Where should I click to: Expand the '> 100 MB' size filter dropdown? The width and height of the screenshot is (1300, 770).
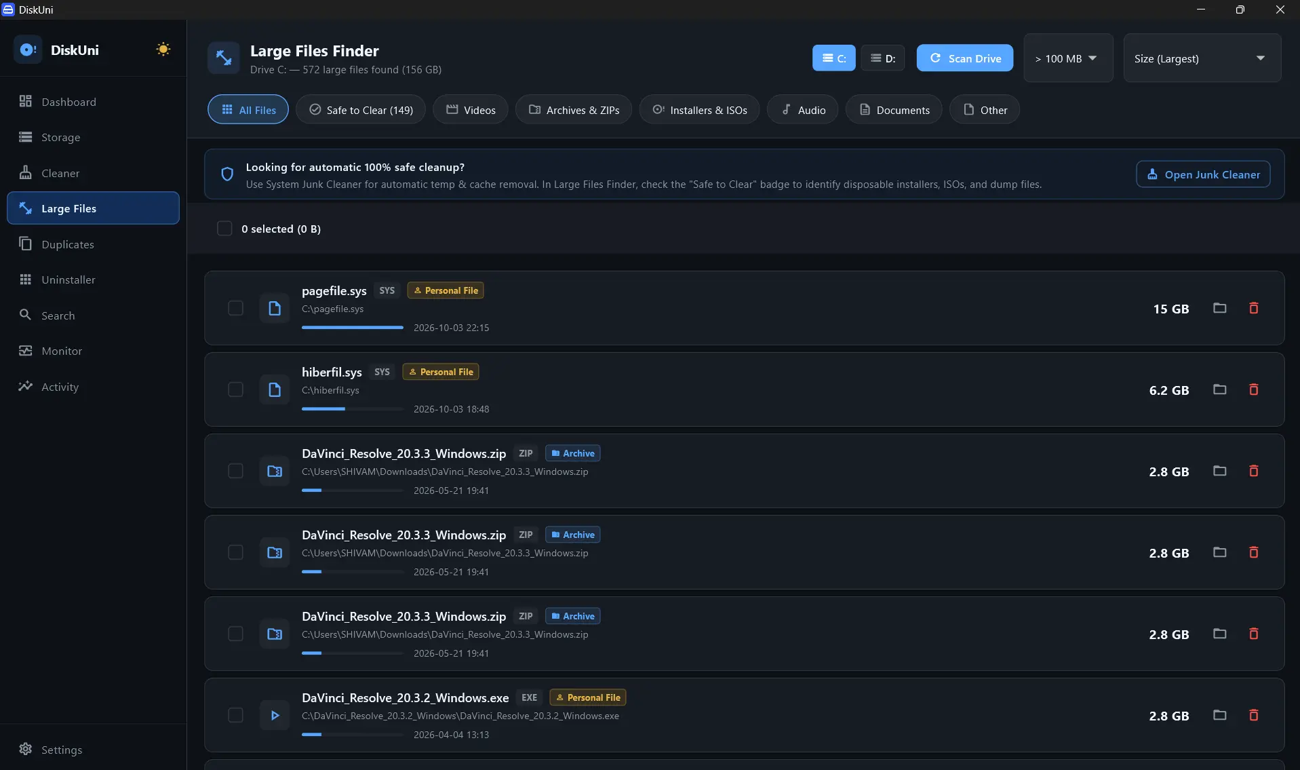pos(1068,58)
